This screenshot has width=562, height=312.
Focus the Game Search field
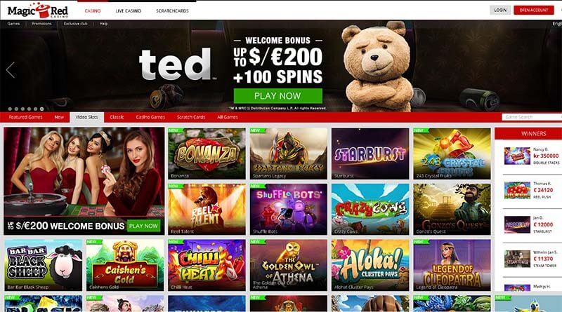tap(532, 117)
